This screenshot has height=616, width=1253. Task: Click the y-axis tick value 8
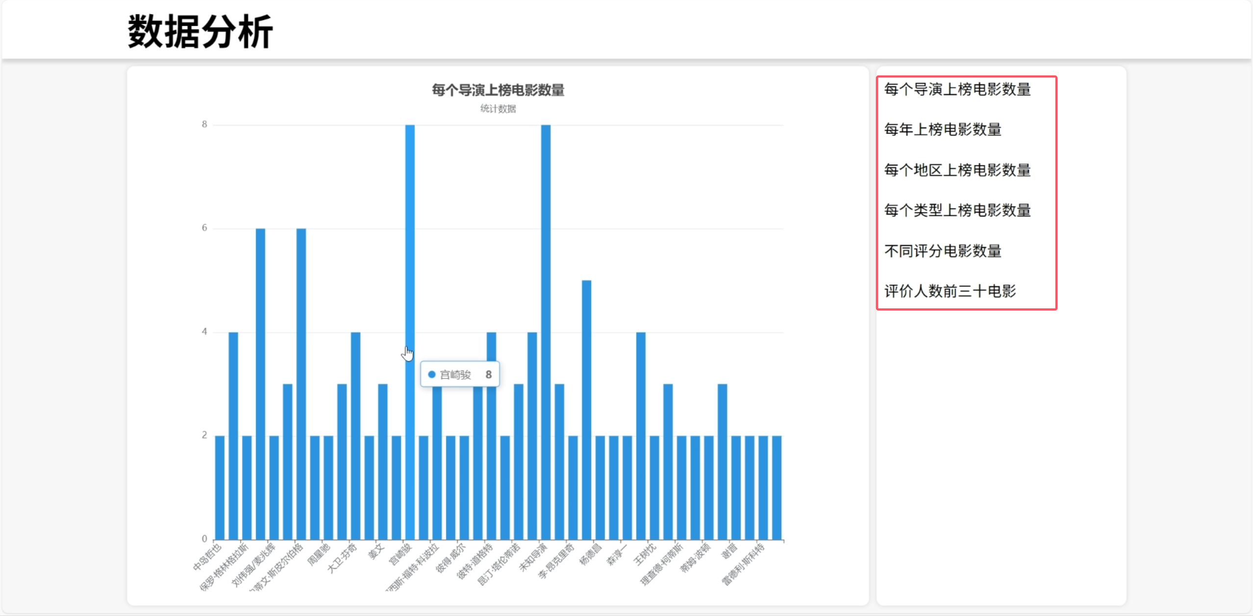click(x=204, y=124)
